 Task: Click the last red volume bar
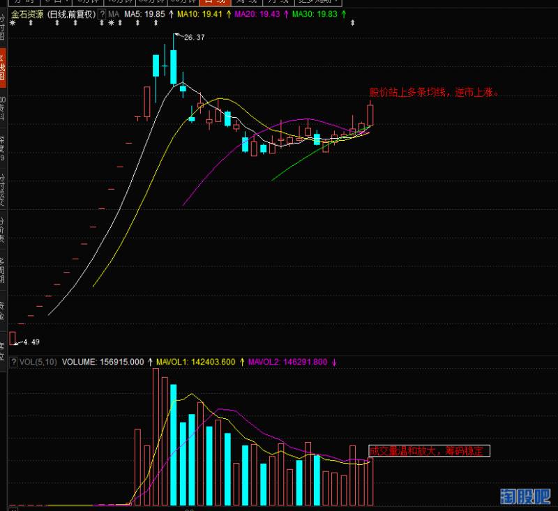pos(370,482)
